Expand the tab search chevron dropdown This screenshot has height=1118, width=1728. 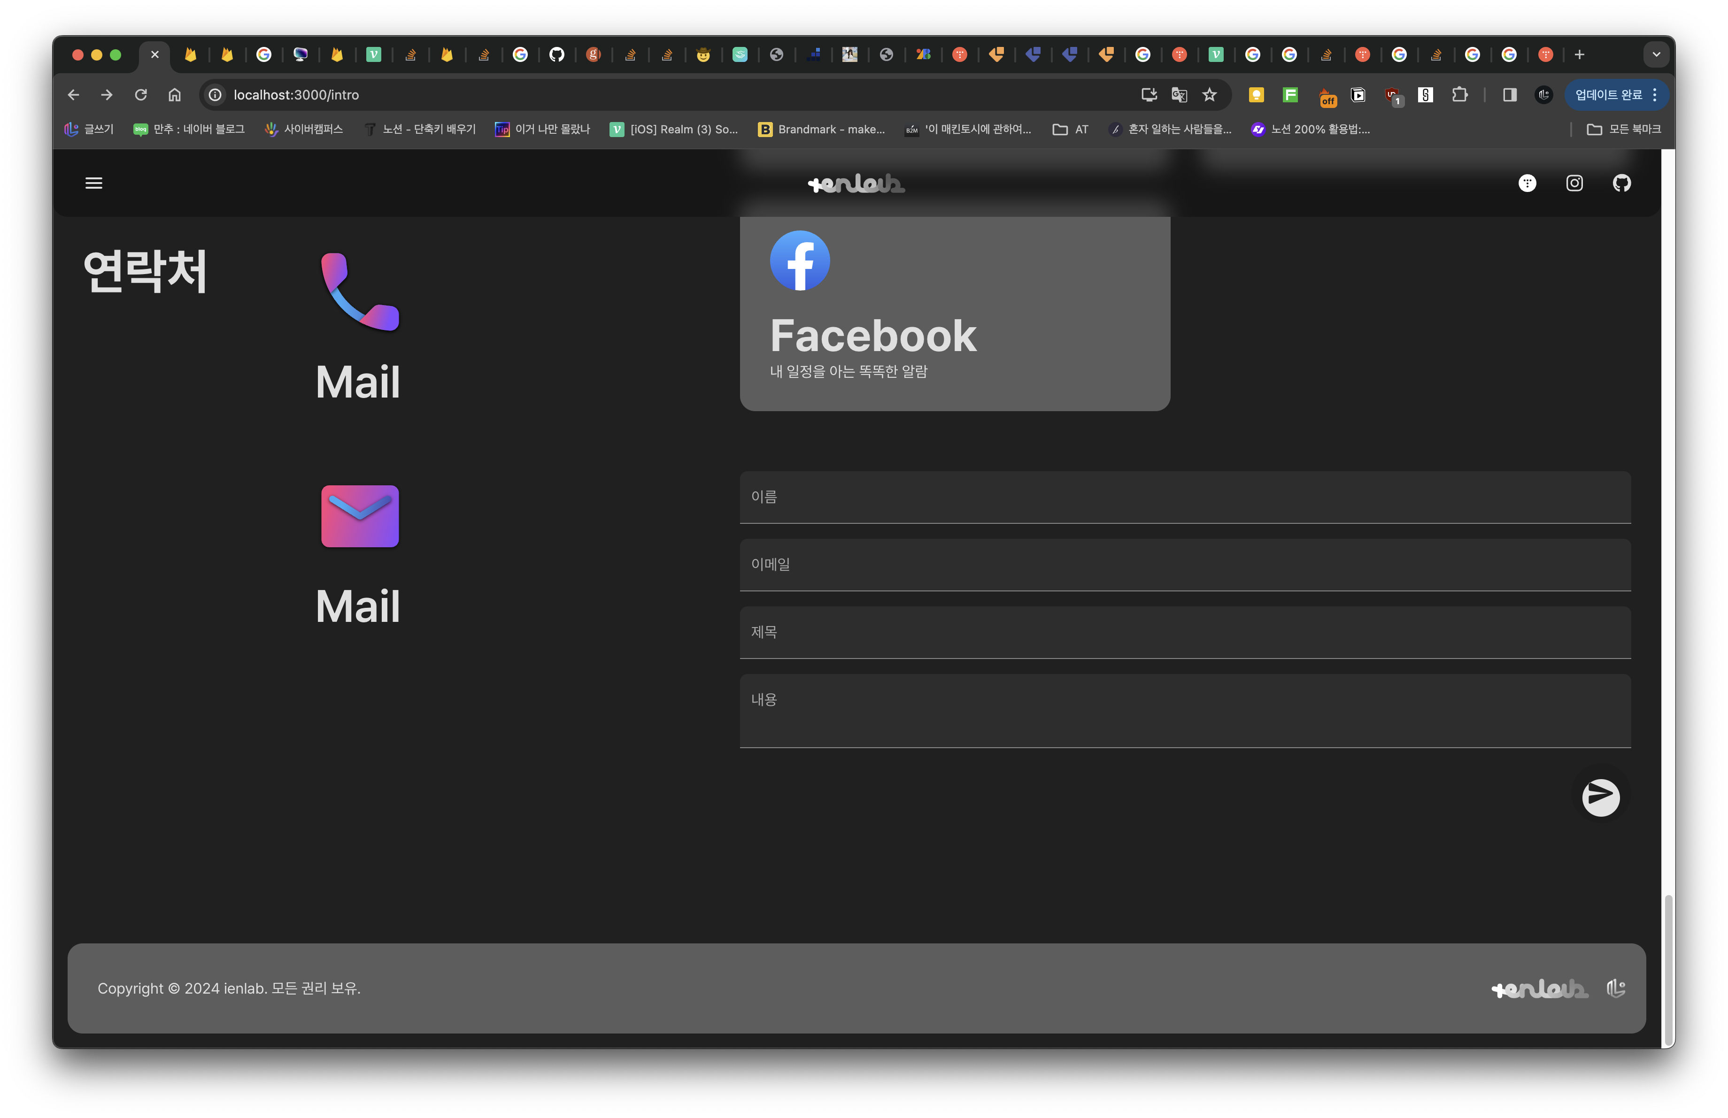(1656, 54)
